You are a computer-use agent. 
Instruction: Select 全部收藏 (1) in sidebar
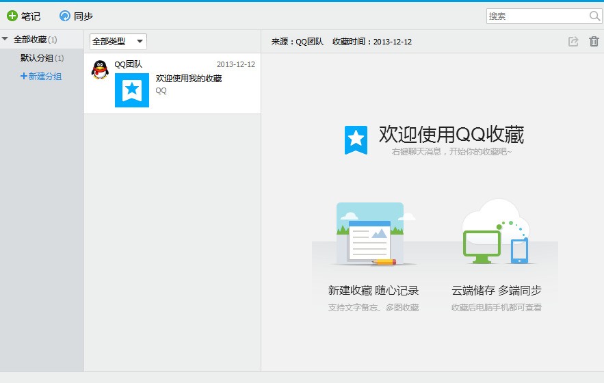click(36, 39)
